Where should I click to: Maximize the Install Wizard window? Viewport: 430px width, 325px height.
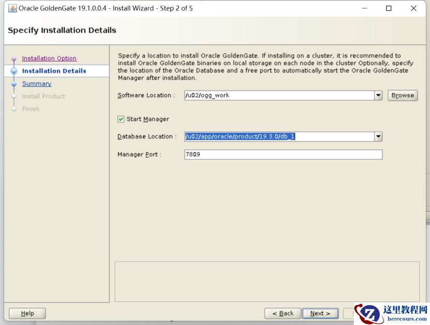pos(389,8)
